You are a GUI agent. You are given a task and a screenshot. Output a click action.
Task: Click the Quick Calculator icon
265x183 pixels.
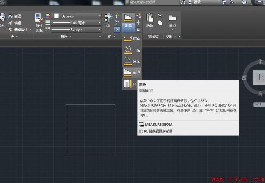point(139,29)
